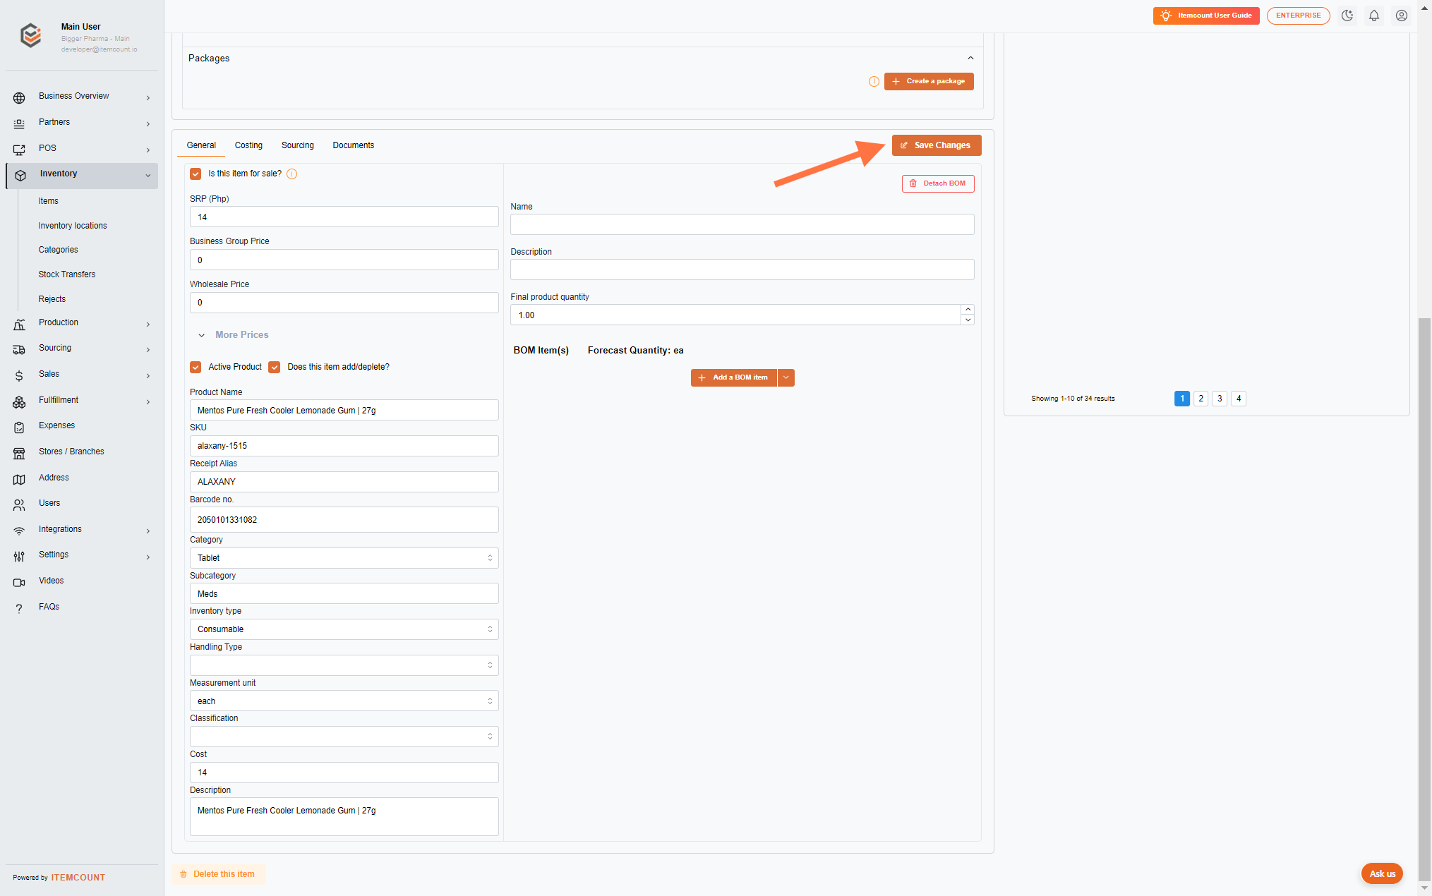Click Delete this item button
This screenshot has height=896, width=1432.
[x=219, y=874]
